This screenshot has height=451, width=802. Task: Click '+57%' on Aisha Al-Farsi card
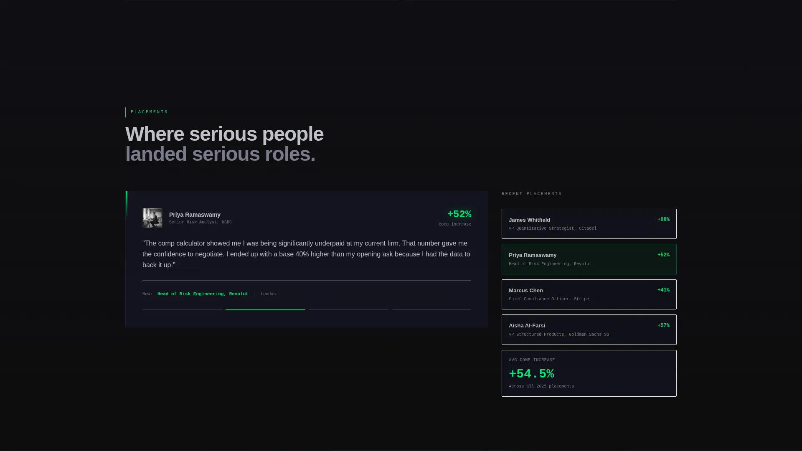pyautogui.click(x=663, y=325)
